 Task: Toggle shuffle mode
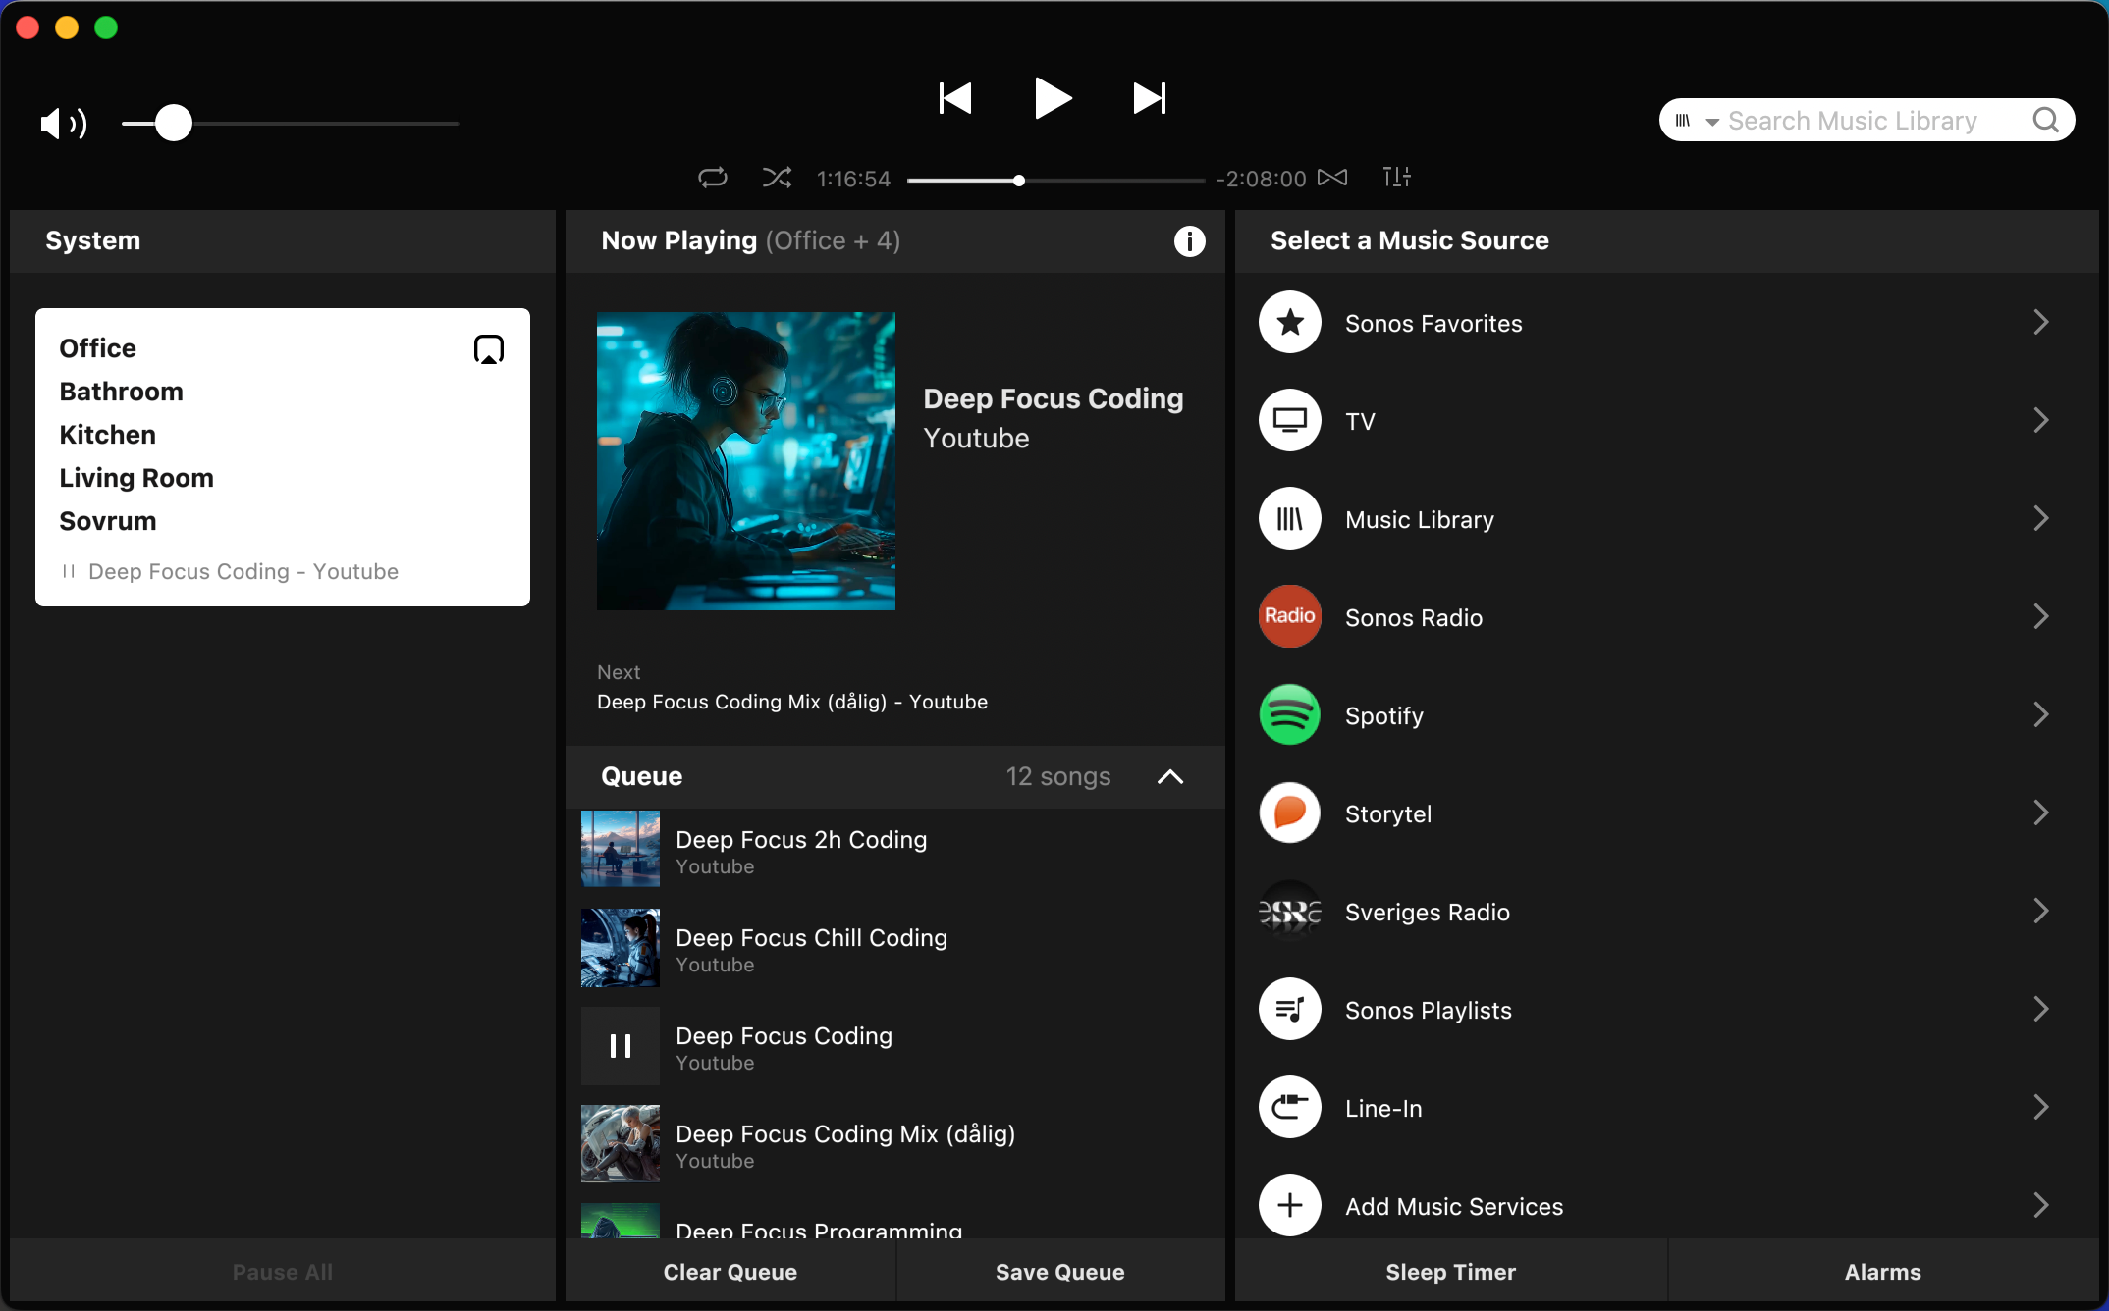(x=777, y=178)
